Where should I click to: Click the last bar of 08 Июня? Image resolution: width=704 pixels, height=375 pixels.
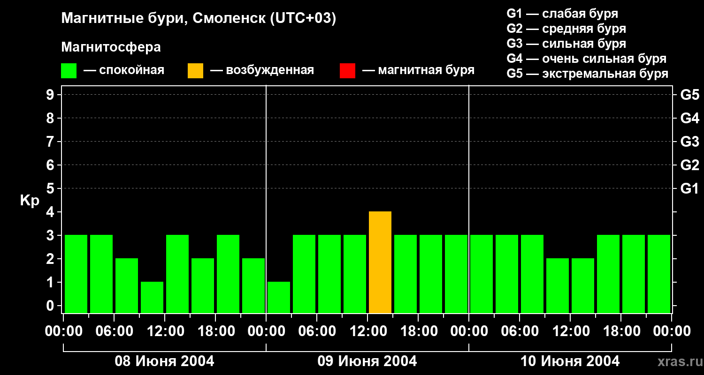click(253, 286)
